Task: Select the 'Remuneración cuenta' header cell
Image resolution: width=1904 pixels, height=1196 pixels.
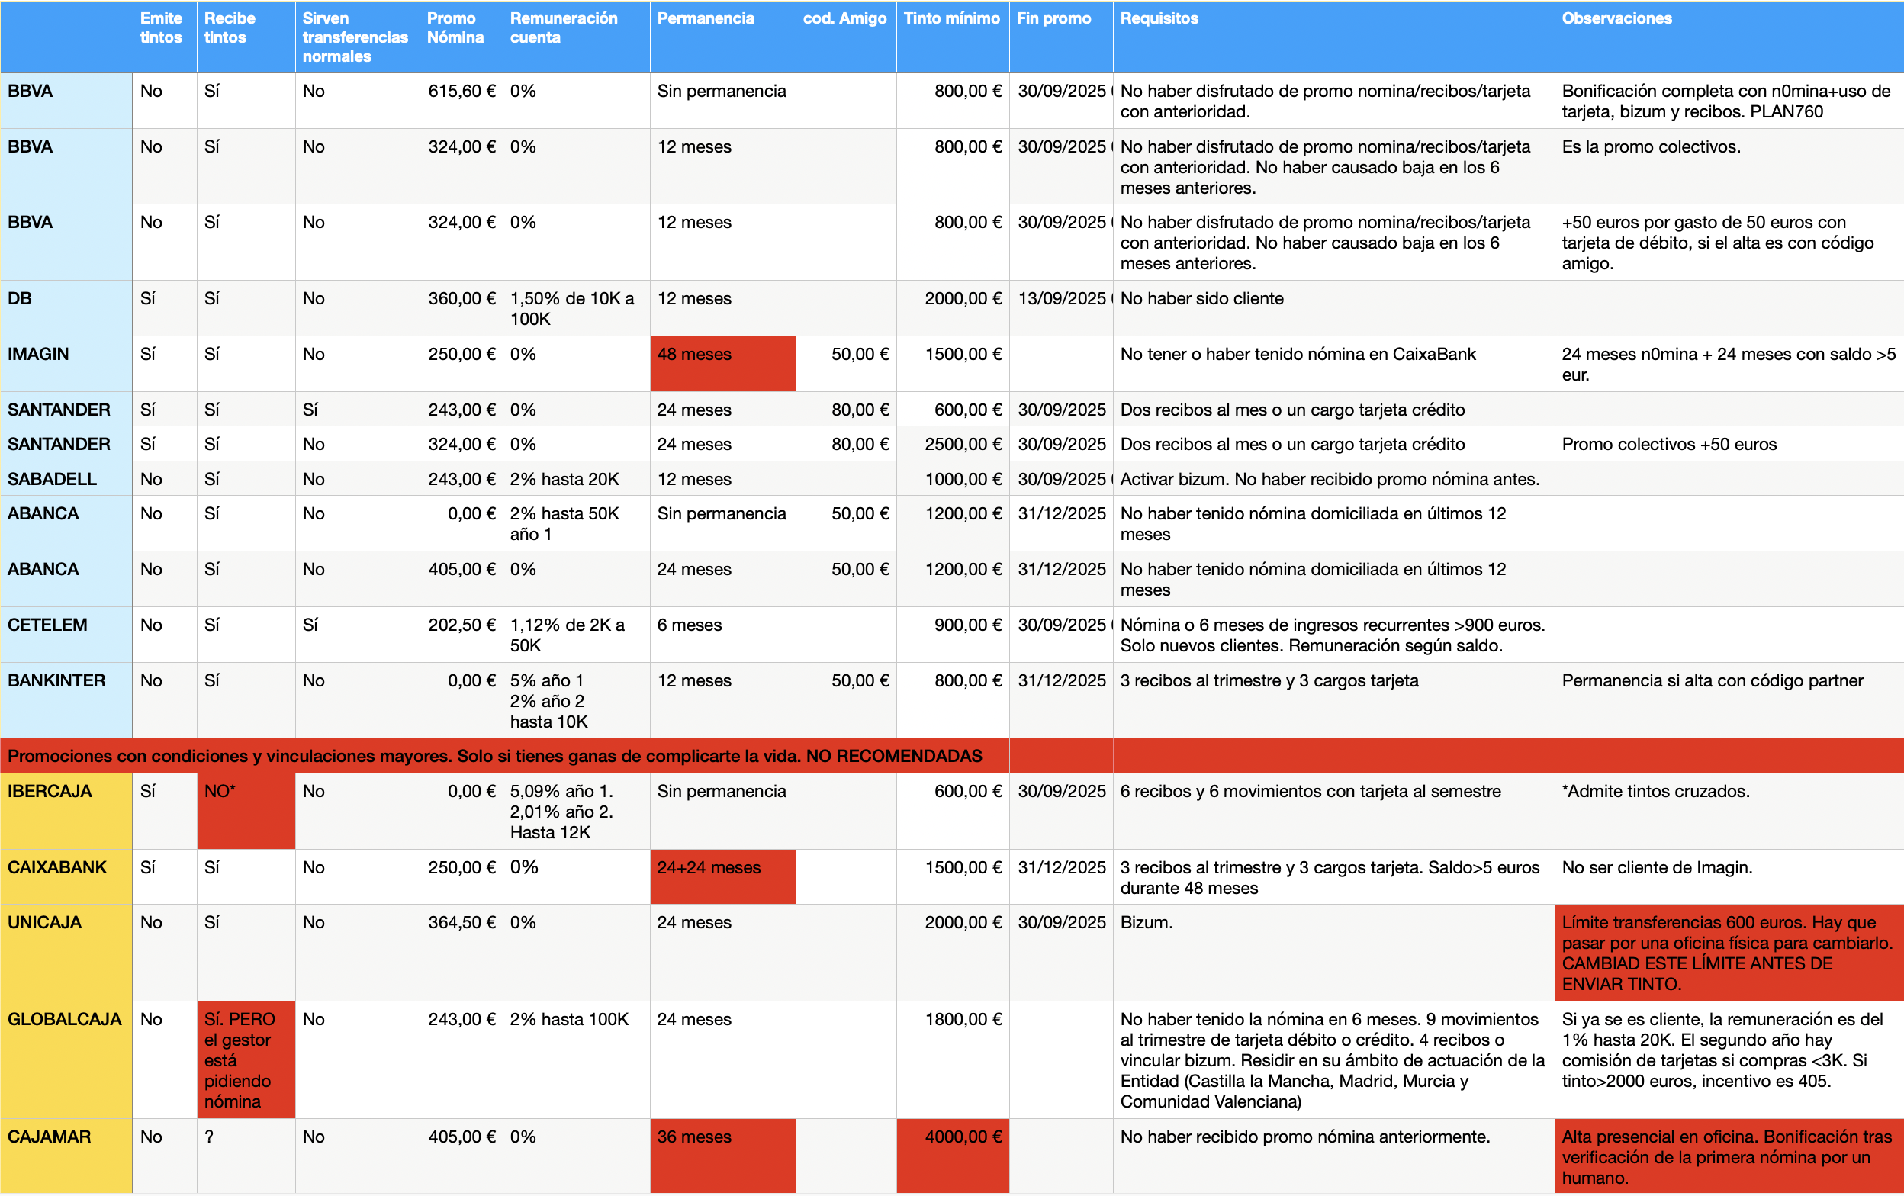Action: pyautogui.click(x=577, y=37)
